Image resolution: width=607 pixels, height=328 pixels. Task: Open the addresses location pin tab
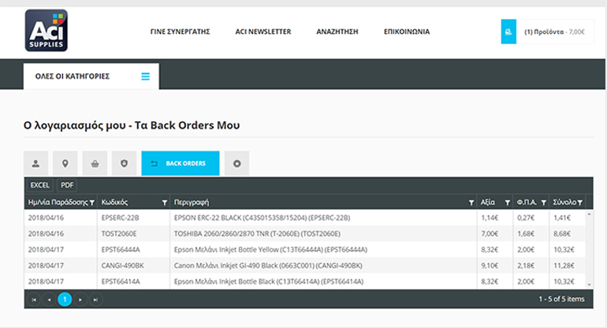[65, 164]
